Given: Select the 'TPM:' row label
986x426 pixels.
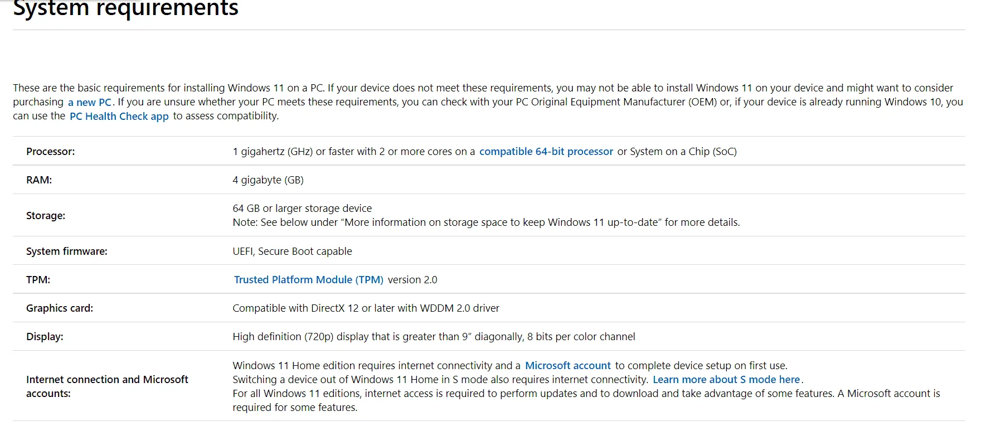Looking at the screenshot, I should (x=38, y=280).
